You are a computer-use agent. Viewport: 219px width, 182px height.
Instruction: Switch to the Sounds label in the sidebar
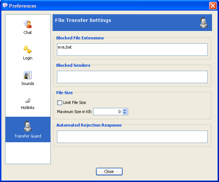click(28, 84)
